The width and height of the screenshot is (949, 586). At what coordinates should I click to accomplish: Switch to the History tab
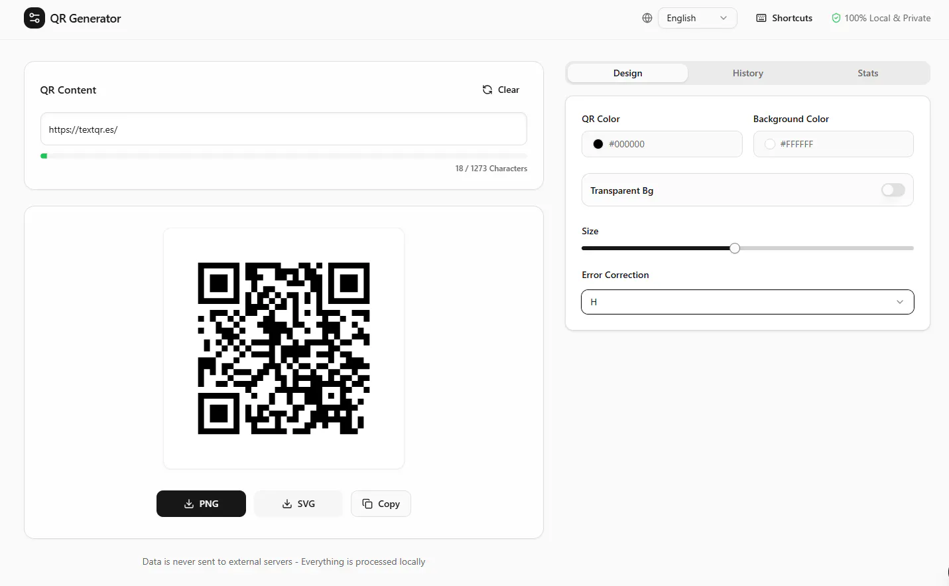tap(747, 73)
